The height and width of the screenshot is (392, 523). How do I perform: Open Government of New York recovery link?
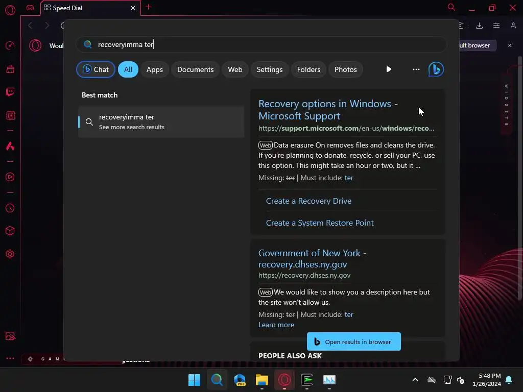tap(312, 258)
